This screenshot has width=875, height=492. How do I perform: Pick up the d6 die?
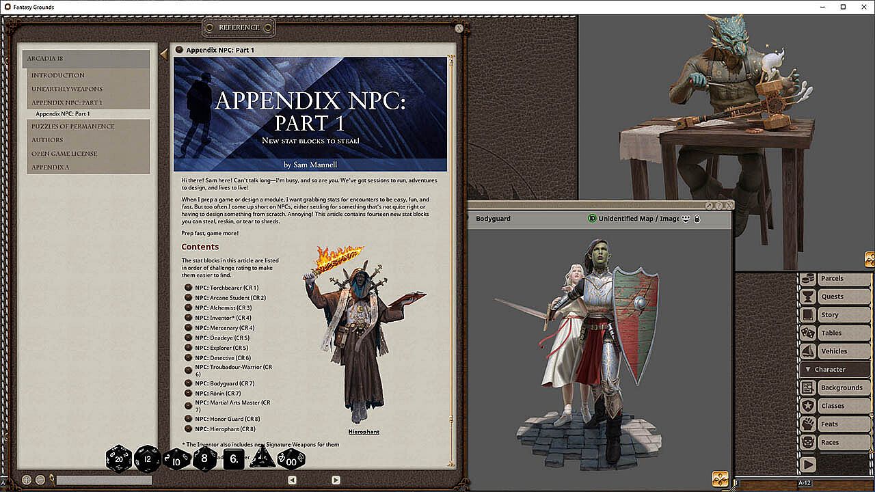point(234,459)
